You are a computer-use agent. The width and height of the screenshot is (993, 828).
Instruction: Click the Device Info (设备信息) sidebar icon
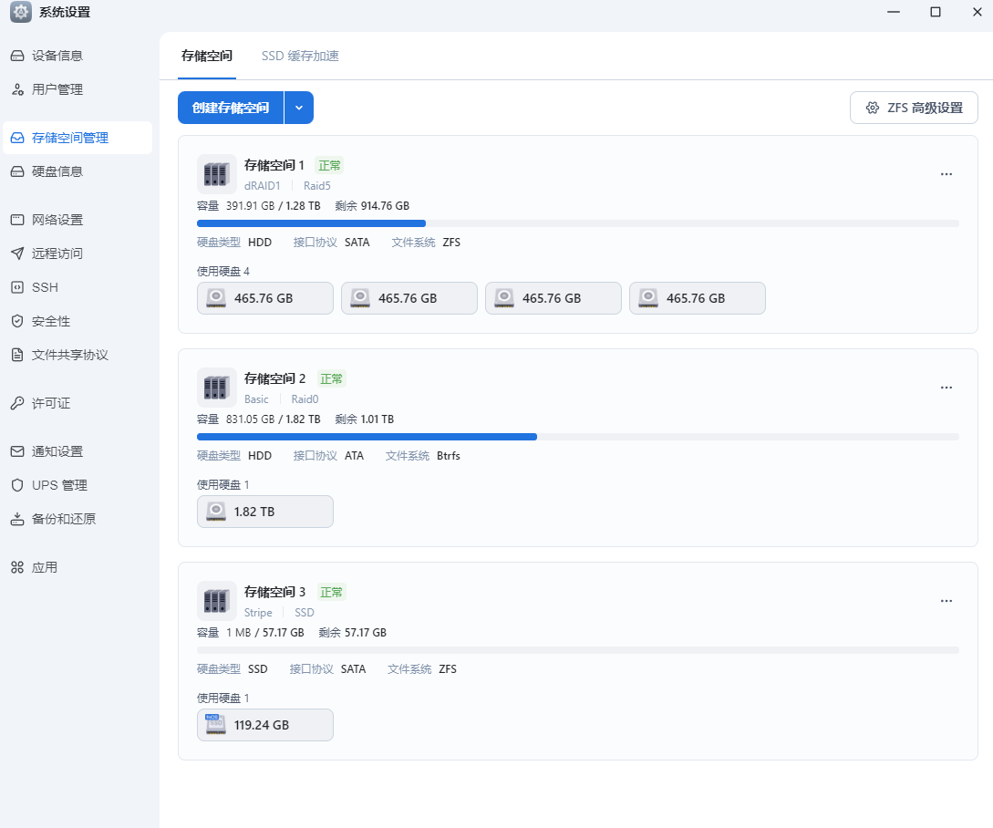click(x=17, y=56)
